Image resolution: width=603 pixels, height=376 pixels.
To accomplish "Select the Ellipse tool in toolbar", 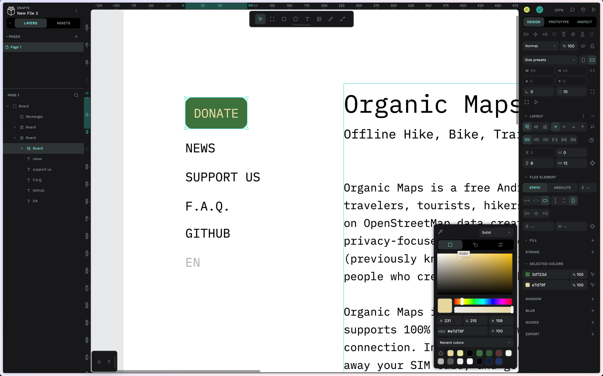I will (x=295, y=19).
